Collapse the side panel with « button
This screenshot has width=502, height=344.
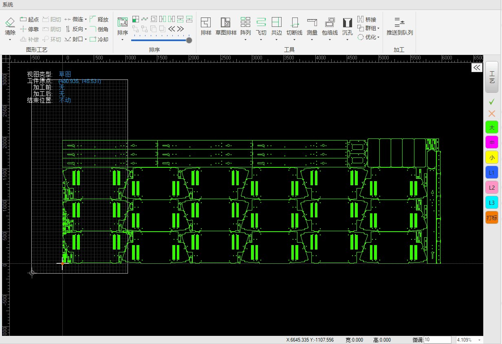point(477,68)
